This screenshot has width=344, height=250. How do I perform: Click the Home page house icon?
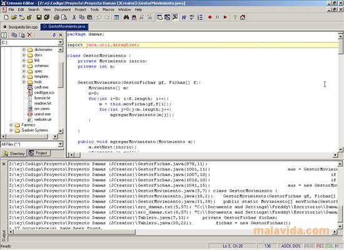point(243,17)
